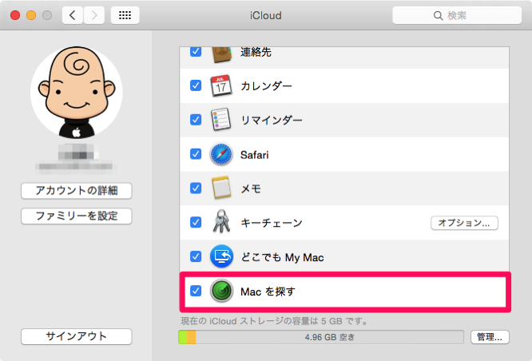Toggle the Safari sync checkbox

196,154
